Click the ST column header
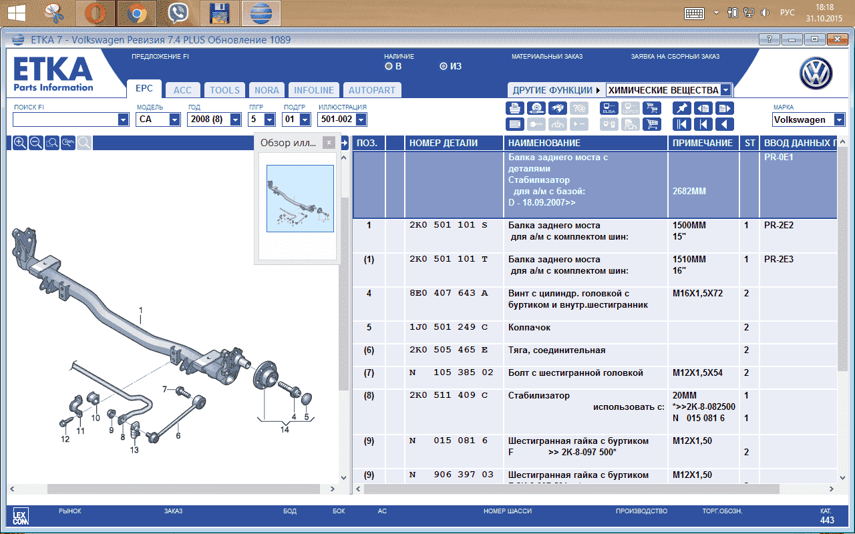The image size is (855, 534). (749, 143)
